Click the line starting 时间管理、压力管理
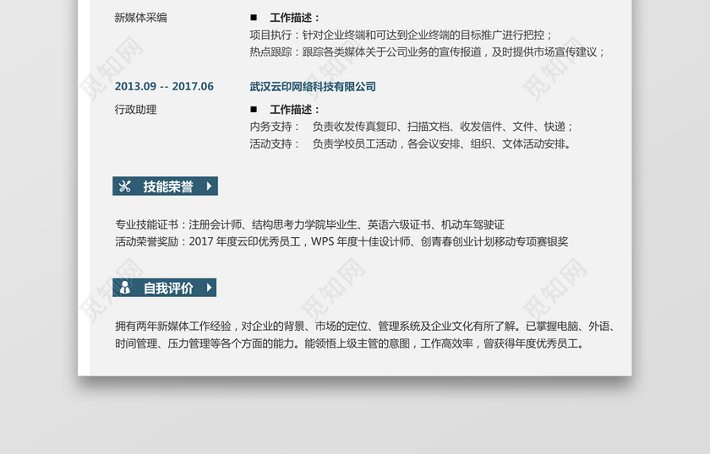710x454 pixels. (x=350, y=343)
